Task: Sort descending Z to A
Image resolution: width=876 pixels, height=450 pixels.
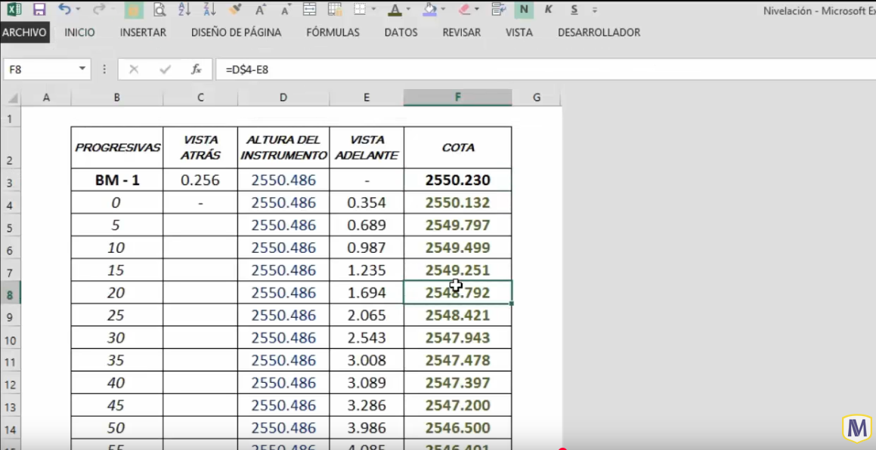Action: tap(209, 9)
